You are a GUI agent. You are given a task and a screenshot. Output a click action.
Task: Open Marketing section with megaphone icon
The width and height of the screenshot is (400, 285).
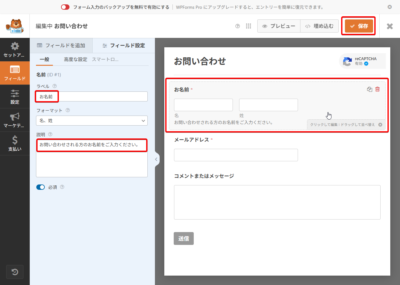pyautogui.click(x=15, y=120)
